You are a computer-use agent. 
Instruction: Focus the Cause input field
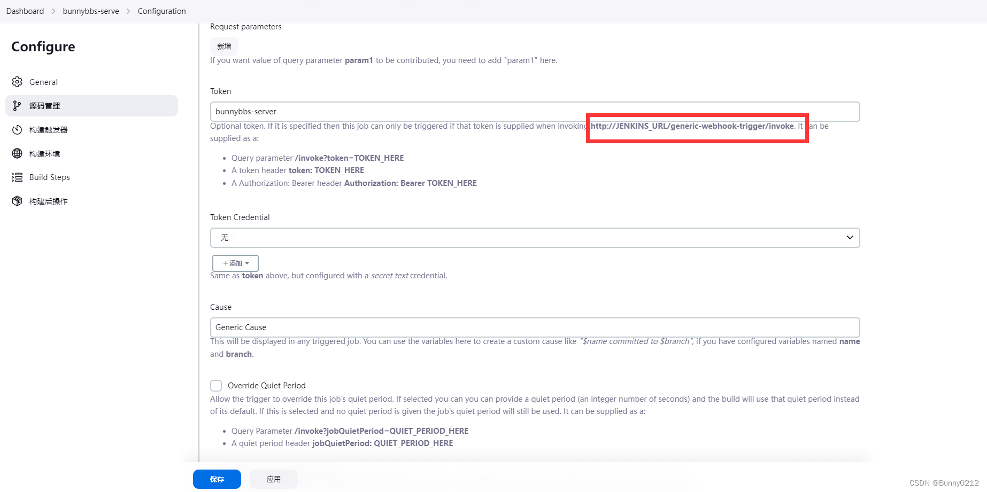[x=535, y=327]
